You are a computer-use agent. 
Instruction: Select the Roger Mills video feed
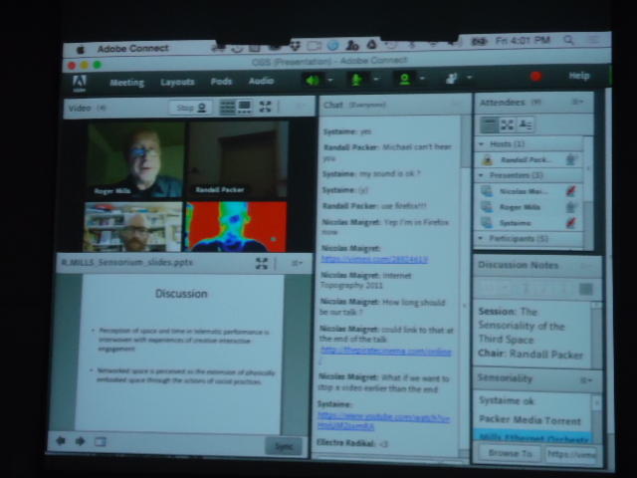pos(136,159)
